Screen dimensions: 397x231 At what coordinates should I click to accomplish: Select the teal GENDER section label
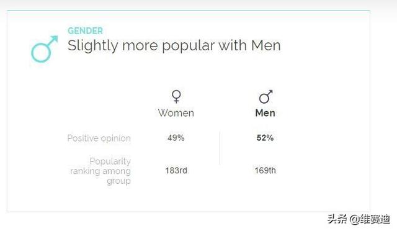coord(85,30)
